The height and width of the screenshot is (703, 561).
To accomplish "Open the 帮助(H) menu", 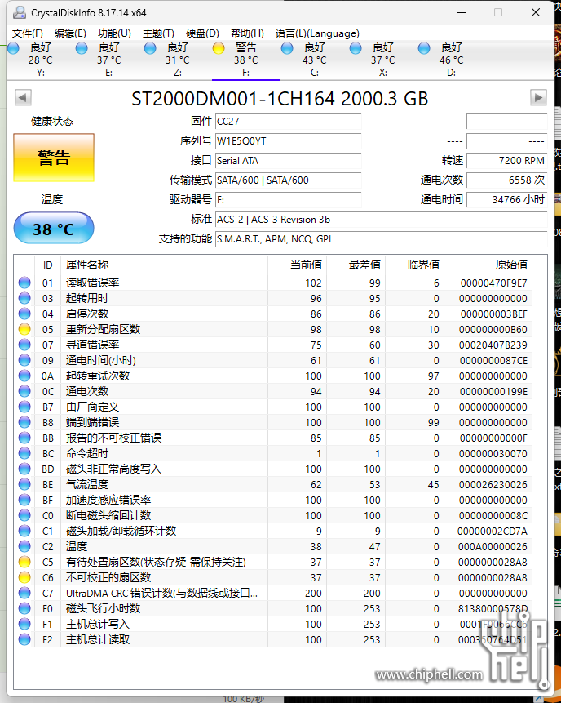I will coord(247,33).
